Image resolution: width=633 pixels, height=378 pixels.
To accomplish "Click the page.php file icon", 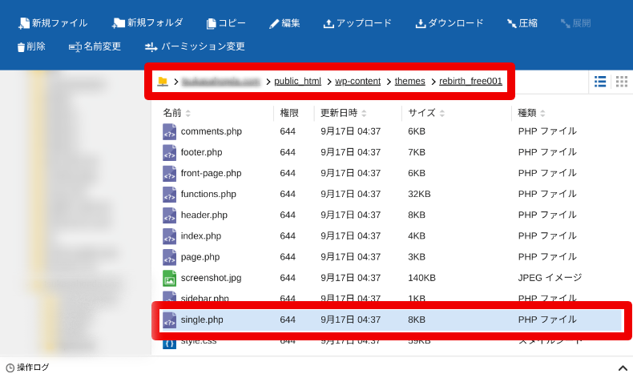I will (x=169, y=257).
